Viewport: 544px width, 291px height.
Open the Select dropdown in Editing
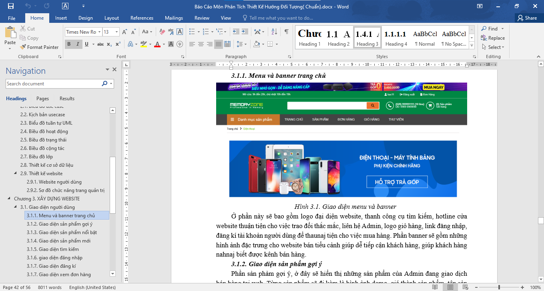click(493, 47)
